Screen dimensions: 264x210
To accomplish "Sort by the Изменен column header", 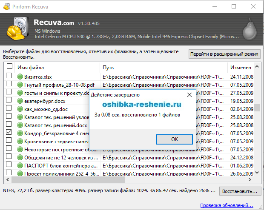I will [x=241, y=68].
